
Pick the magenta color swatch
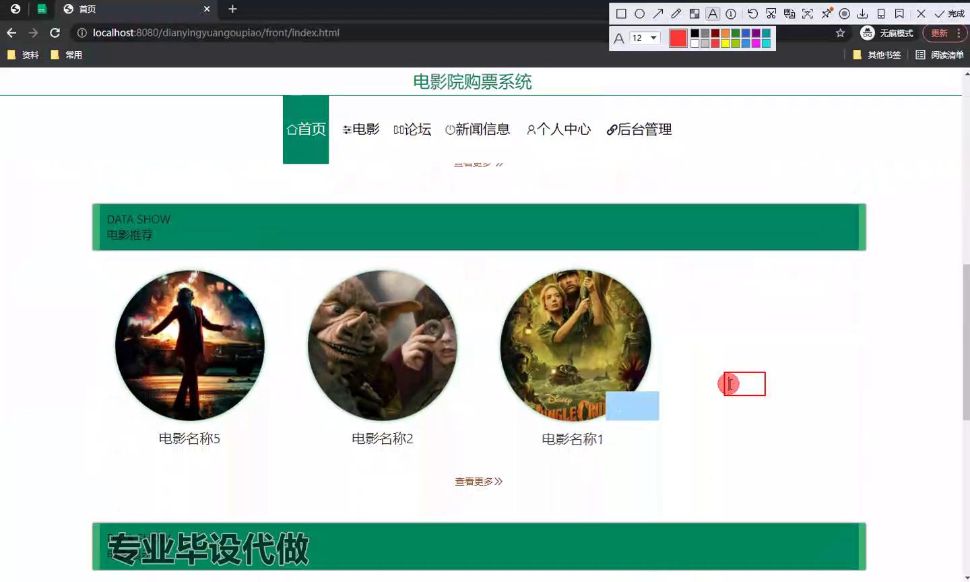click(x=756, y=44)
